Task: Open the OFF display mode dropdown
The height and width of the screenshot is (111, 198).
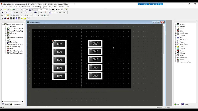Action: point(37,10)
